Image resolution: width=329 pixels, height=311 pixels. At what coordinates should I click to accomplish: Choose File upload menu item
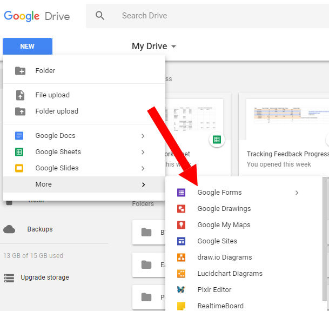tap(84, 95)
